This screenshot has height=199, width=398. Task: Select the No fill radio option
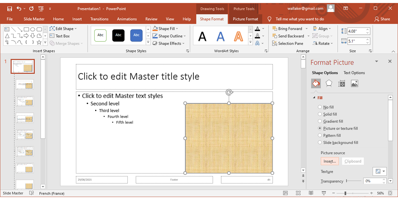click(x=320, y=107)
